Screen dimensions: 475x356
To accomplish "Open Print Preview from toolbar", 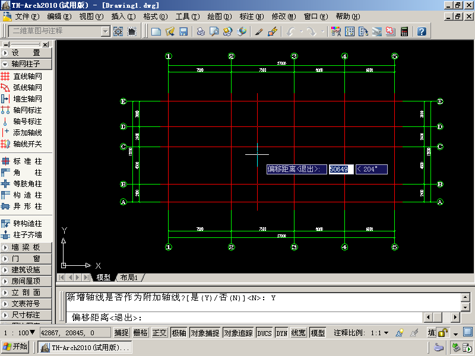I will pyautogui.click(x=214, y=31).
